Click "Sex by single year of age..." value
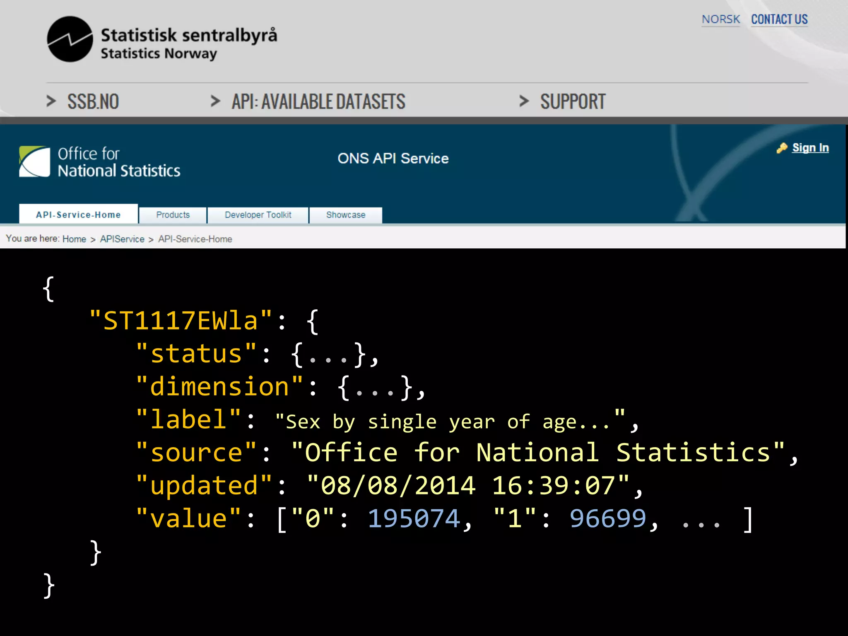This screenshot has height=636, width=848. [x=450, y=422]
